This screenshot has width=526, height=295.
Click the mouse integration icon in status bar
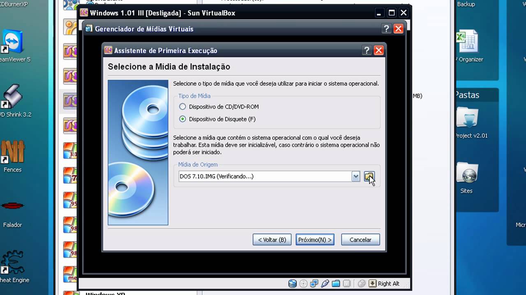tap(362, 284)
